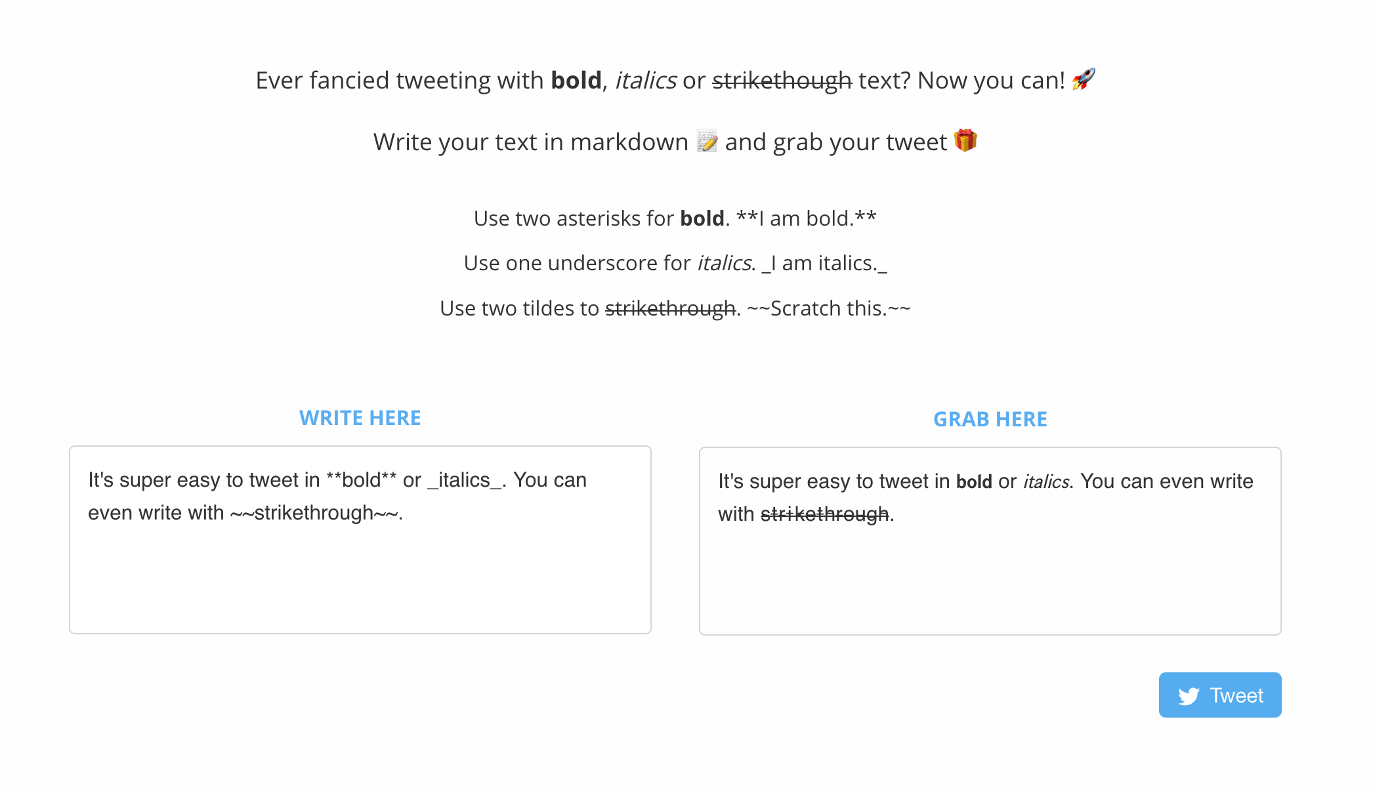
Task: Click the gift emoji after grab your tweet
Action: tap(965, 141)
